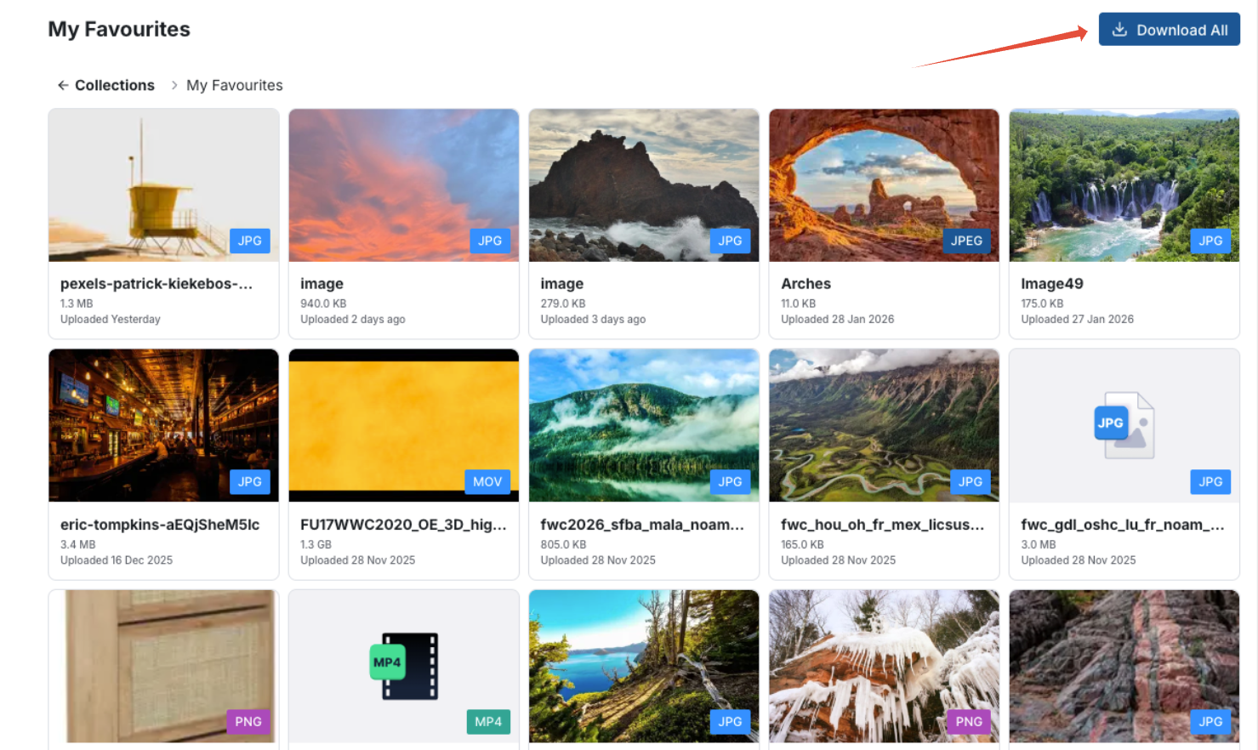The height and width of the screenshot is (750, 1258).
Task: Click image title with 940.0 KB size
Action: click(322, 284)
